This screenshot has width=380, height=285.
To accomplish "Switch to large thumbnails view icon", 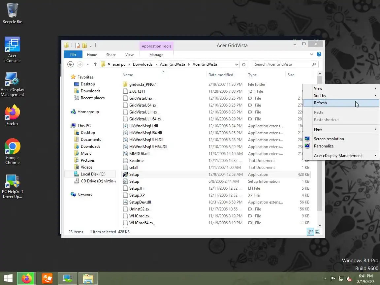I will coord(318,232).
